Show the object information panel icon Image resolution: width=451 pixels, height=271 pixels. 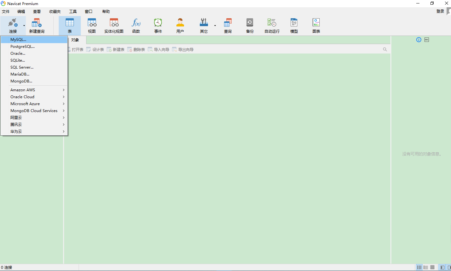click(419, 40)
